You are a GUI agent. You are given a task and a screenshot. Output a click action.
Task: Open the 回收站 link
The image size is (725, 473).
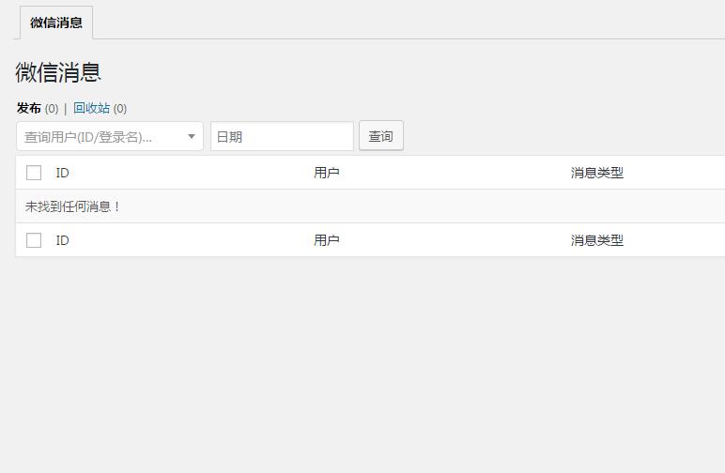[91, 108]
